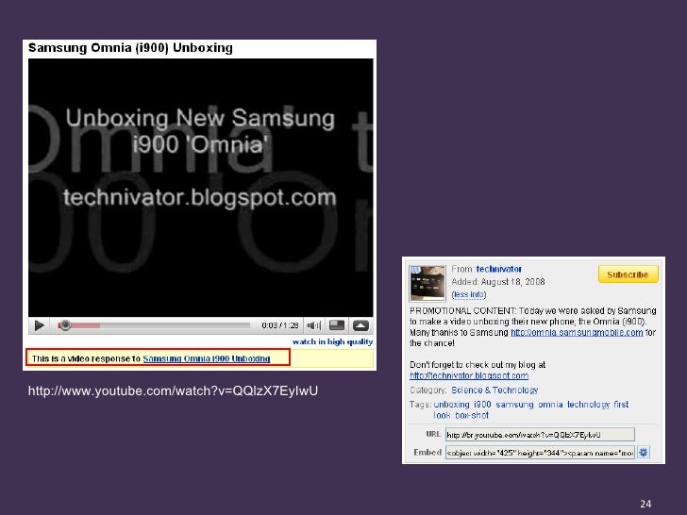Open embed customization with the gear icon
Screen dimensions: 687x515
click(644, 453)
